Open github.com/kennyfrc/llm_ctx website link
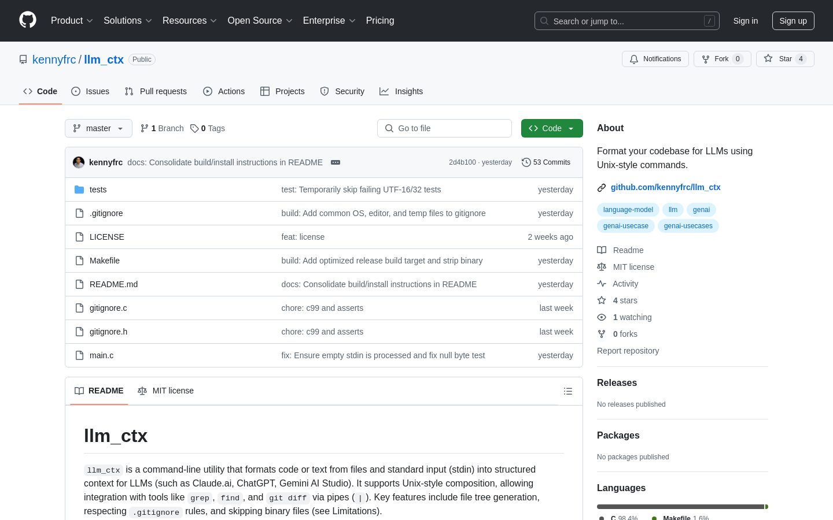 click(x=665, y=187)
